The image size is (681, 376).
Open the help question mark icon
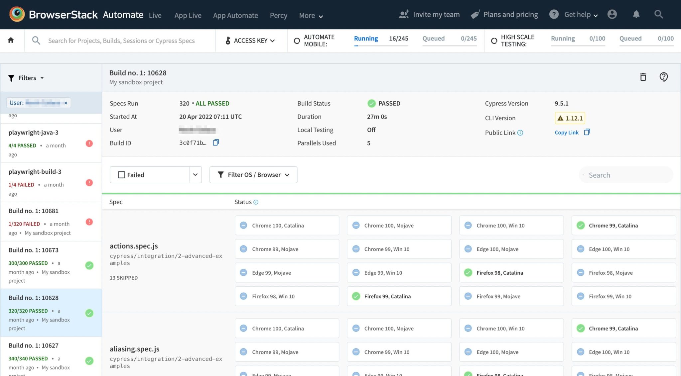coord(664,77)
